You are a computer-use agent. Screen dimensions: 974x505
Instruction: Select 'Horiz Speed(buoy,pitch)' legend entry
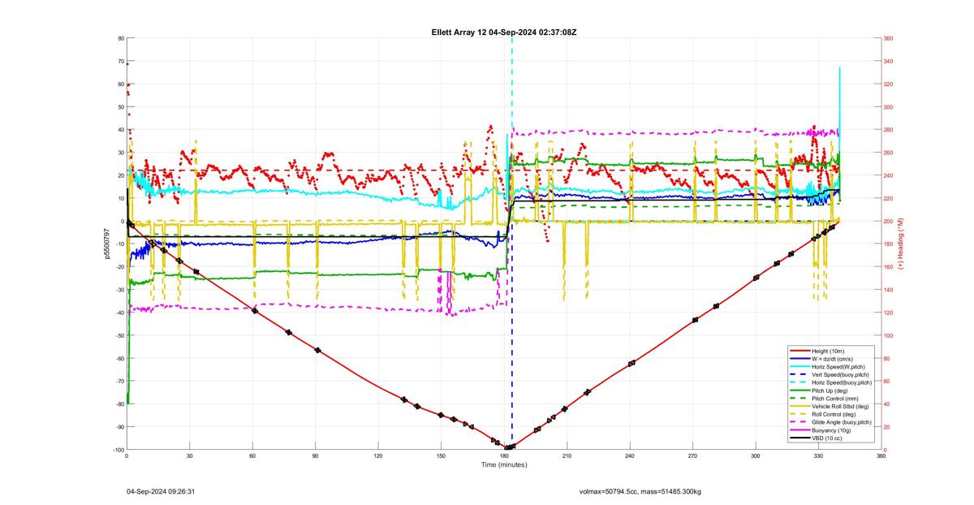(842, 381)
